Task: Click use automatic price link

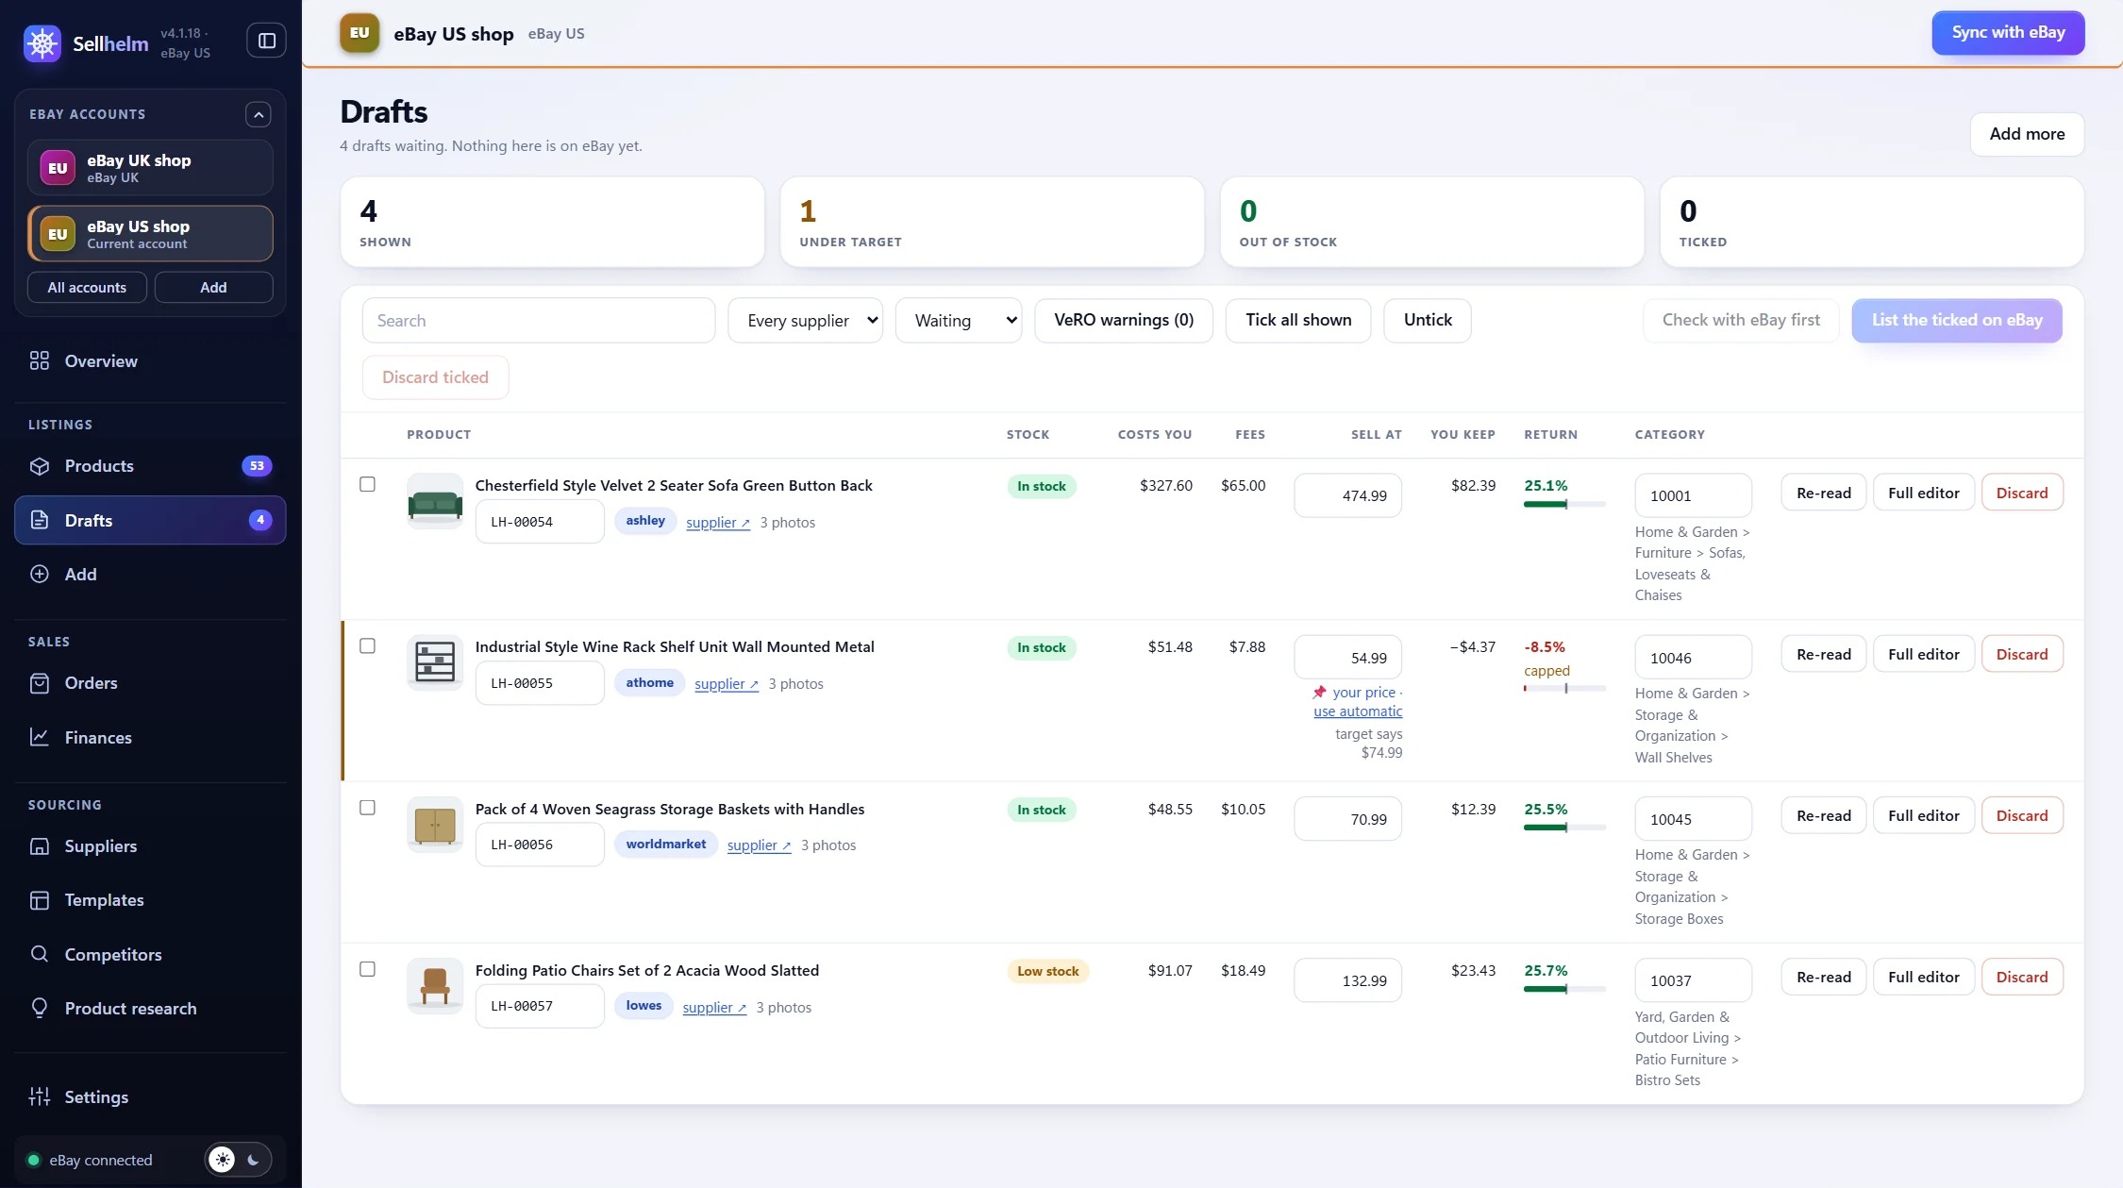Action: (x=1358, y=711)
